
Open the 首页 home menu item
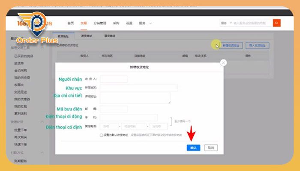pyautogui.click(x=71, y=23)
